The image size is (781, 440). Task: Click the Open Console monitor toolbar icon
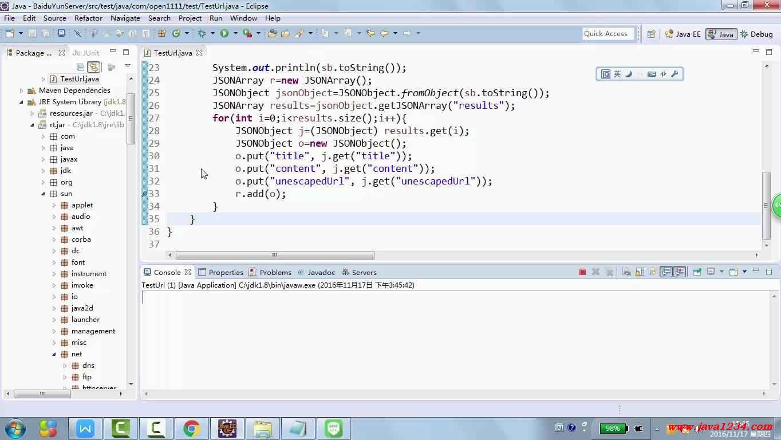tap(61, 33)
